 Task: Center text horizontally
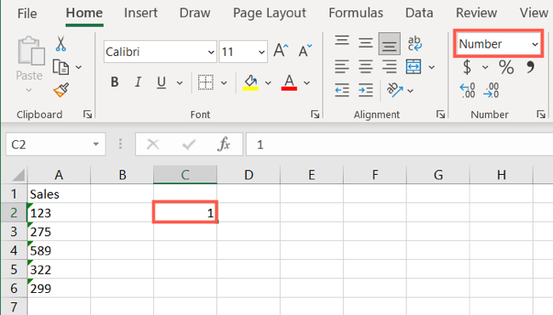coord(366,66)
